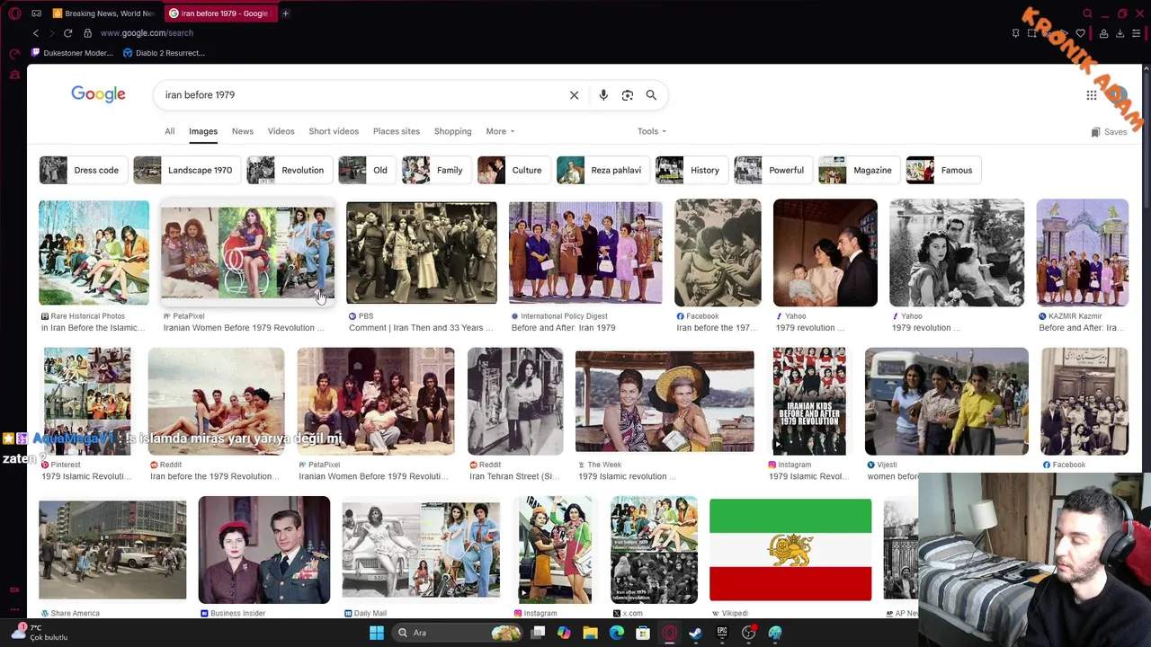Open Vikipedi Iran lion flag image
The width and height of the screenshot is (1151, 647).
click(x=790, y=550)
